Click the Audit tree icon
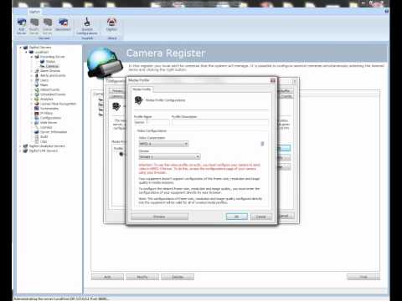 37,137
